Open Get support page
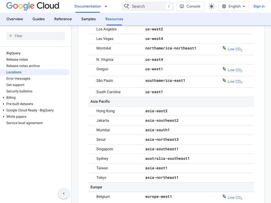 tap(15, 85)
